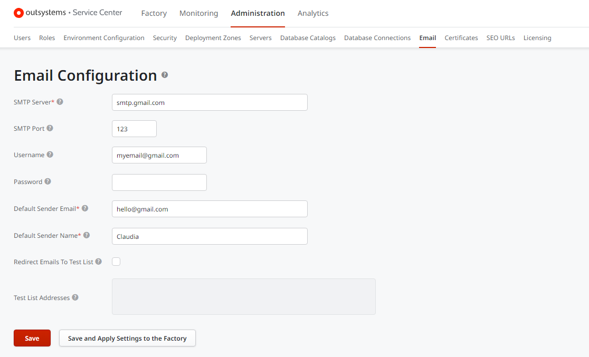Image resolution: width=589 pixels, height=357 pixels.
Task: Focus the Default Sender Email field
Action: click(210, 209)
